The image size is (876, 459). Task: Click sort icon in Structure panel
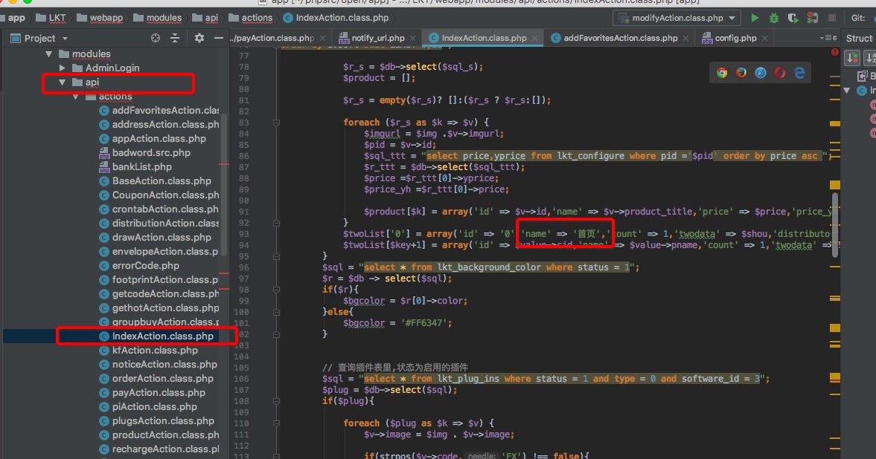[x=852, y=57]
